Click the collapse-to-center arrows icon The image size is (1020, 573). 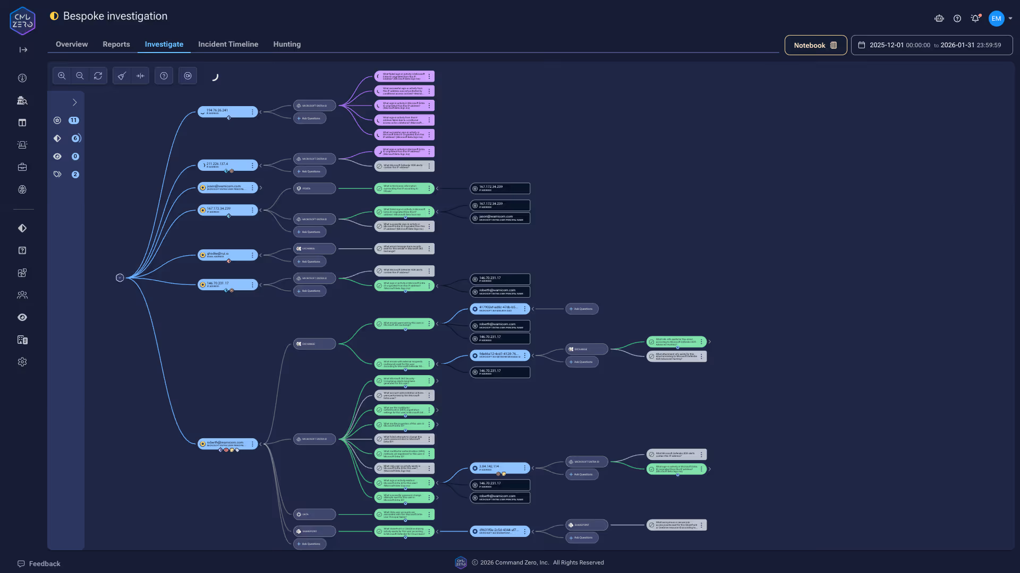(x=140, y=76)
